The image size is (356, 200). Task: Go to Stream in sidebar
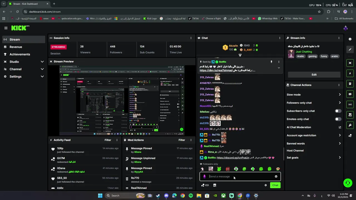tap(24, 39)
